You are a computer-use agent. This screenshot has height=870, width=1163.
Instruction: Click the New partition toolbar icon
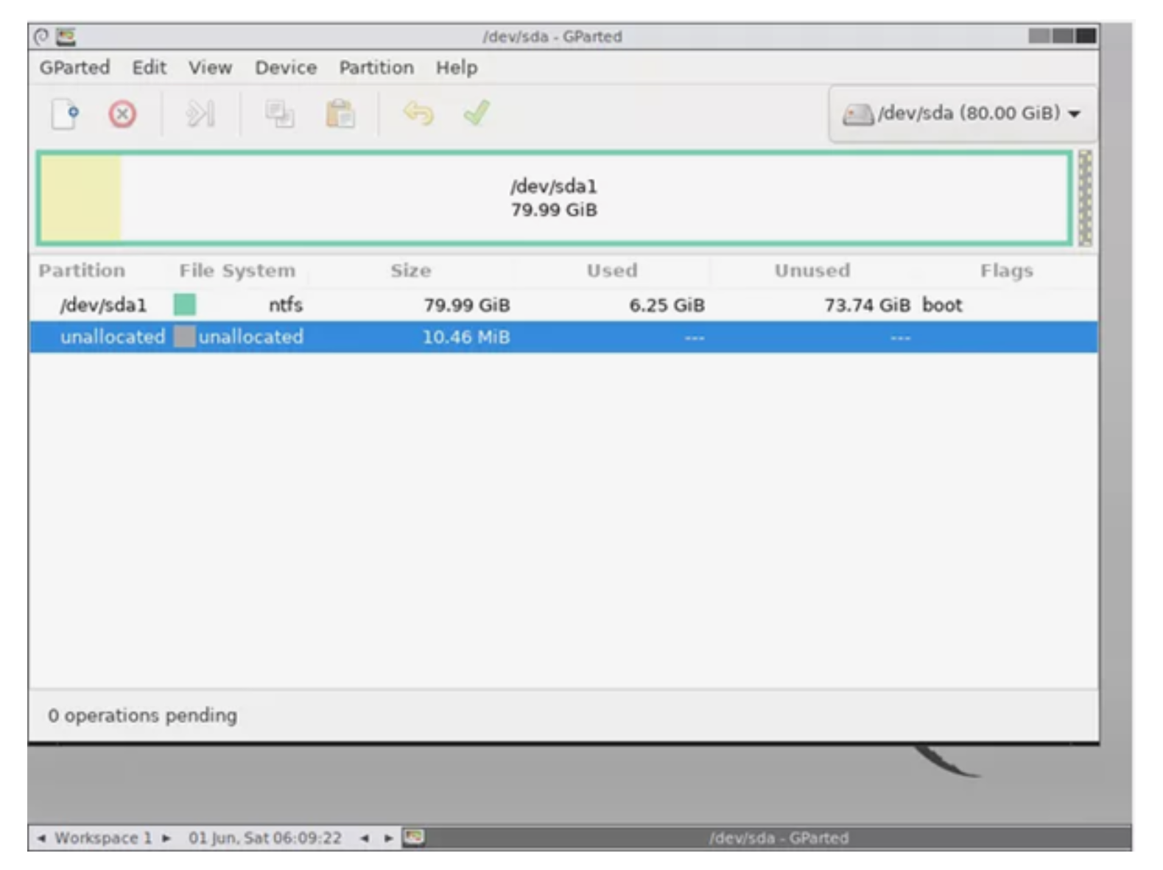(x=65, y=114)
